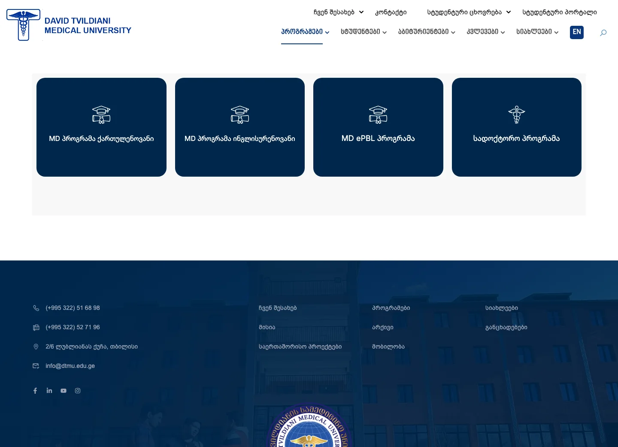Open the search magnifier icon
618x447 pixels.
pos(603,33)
